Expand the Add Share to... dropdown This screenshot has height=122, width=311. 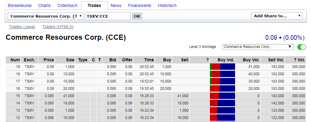pos(277,16)
